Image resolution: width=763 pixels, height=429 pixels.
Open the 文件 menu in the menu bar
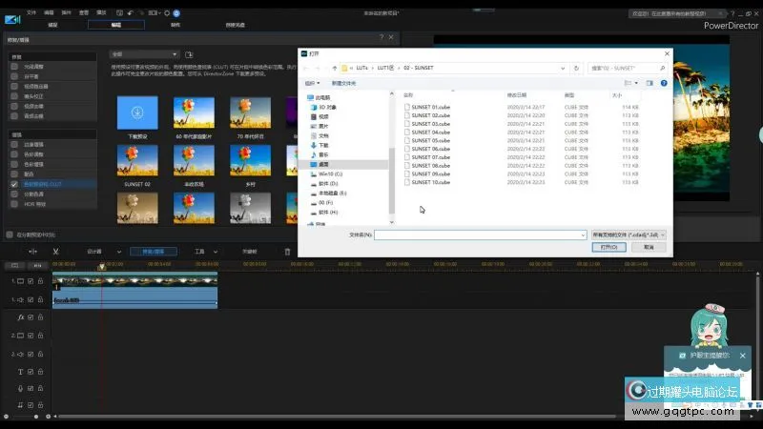31,13
